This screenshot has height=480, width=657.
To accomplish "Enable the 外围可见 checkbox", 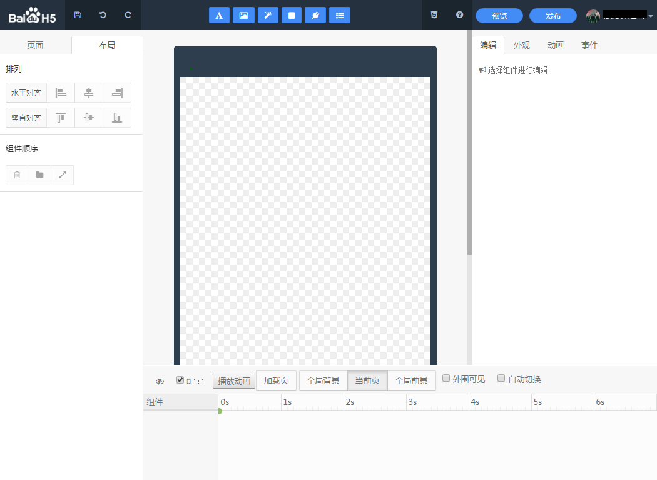I will [x=446, y=378].
